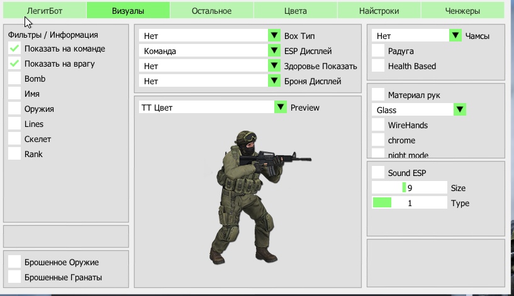Uncheck Показать на команде checkbox
514x296 pixels.
click(14, 48)
